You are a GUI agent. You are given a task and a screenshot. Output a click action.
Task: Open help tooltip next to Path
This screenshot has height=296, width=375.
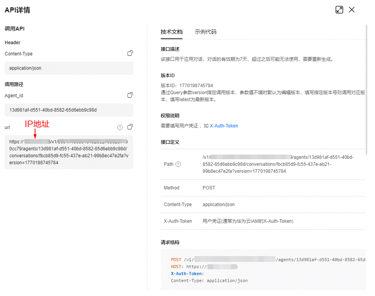point(178,164)
